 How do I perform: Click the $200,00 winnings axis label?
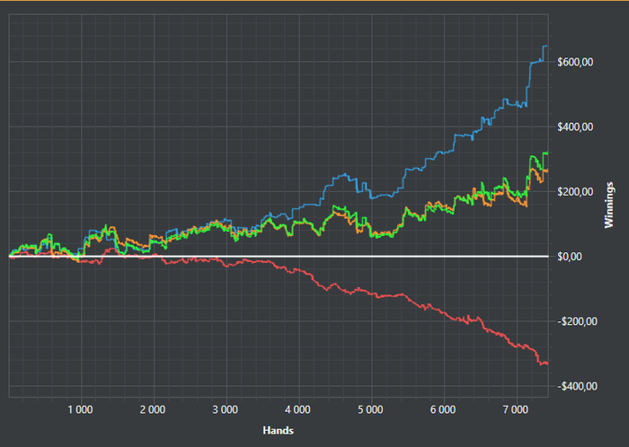coord(575,192)
